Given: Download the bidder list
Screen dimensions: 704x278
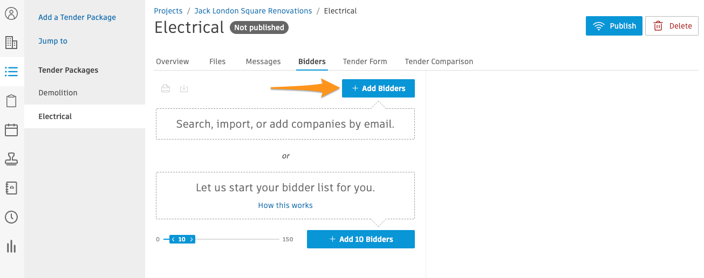Looking at the screenshot, I should click(x=184, y=88).
